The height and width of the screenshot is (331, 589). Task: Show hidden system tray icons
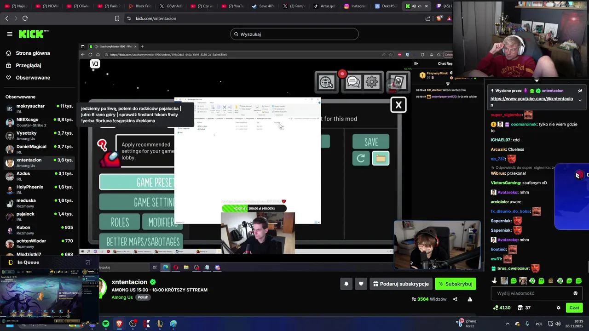[508, 324]
